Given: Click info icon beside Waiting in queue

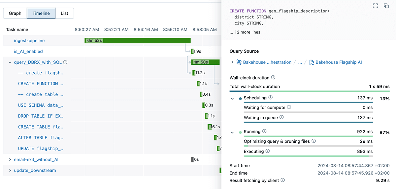Looking at the screenshot, I should point(281,117).
